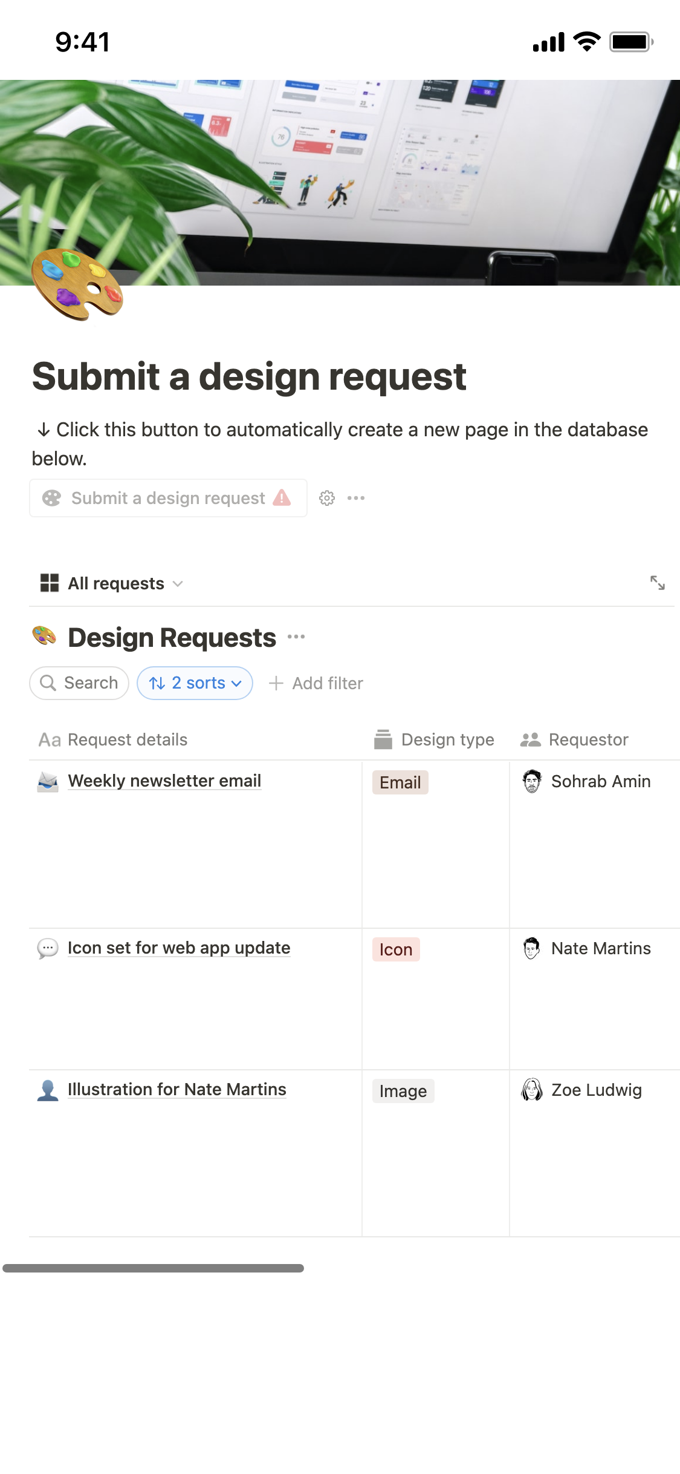Click Sohrab Amin's avatar

click(532, 781)
